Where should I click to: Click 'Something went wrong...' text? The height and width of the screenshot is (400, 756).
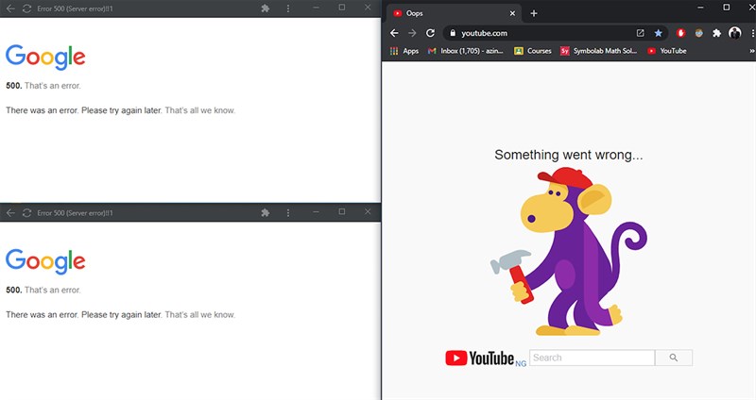coord(569,155)
